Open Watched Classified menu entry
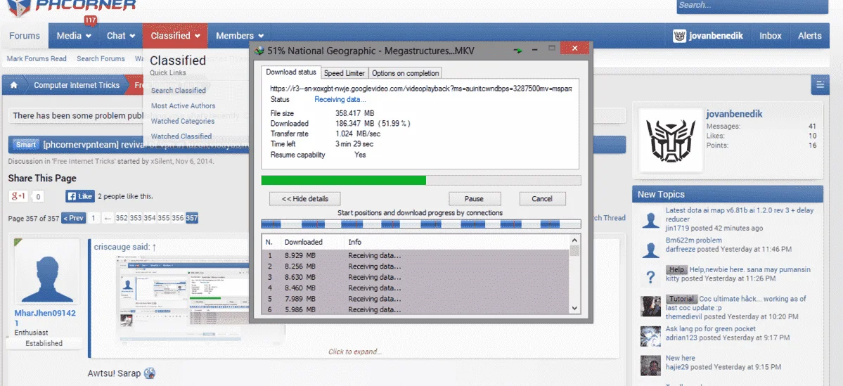843x386 pixels. point(181,136)
